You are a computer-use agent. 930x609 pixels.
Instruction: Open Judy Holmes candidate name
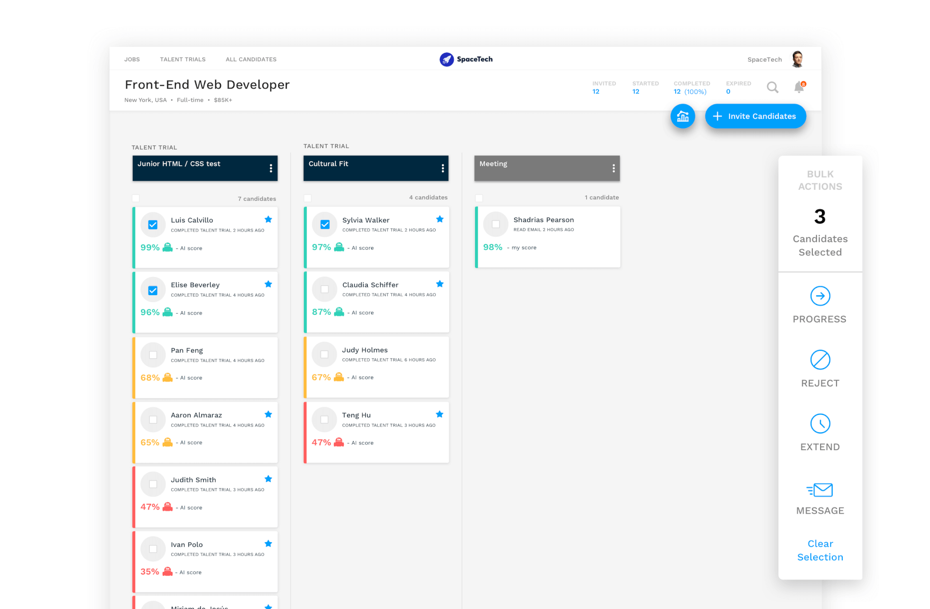[x=365, y=350]
